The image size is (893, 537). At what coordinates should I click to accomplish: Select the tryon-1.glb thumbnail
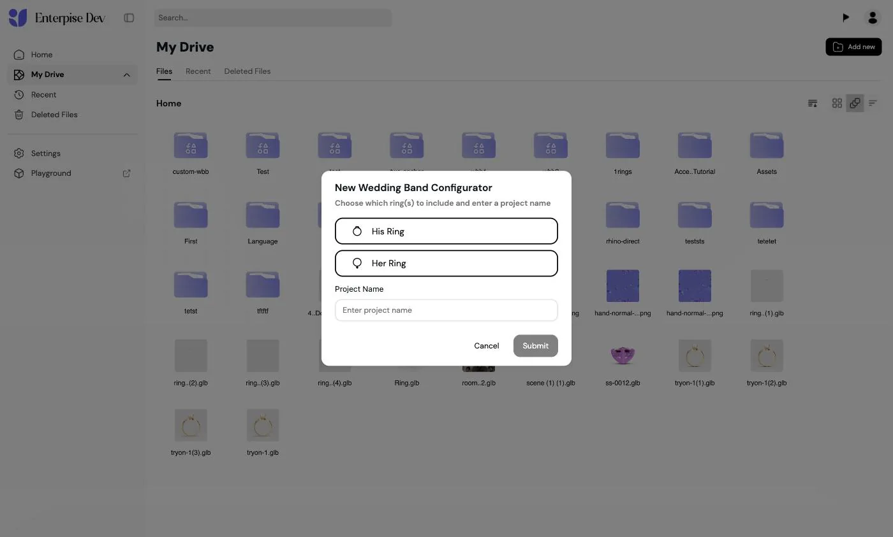263,425
